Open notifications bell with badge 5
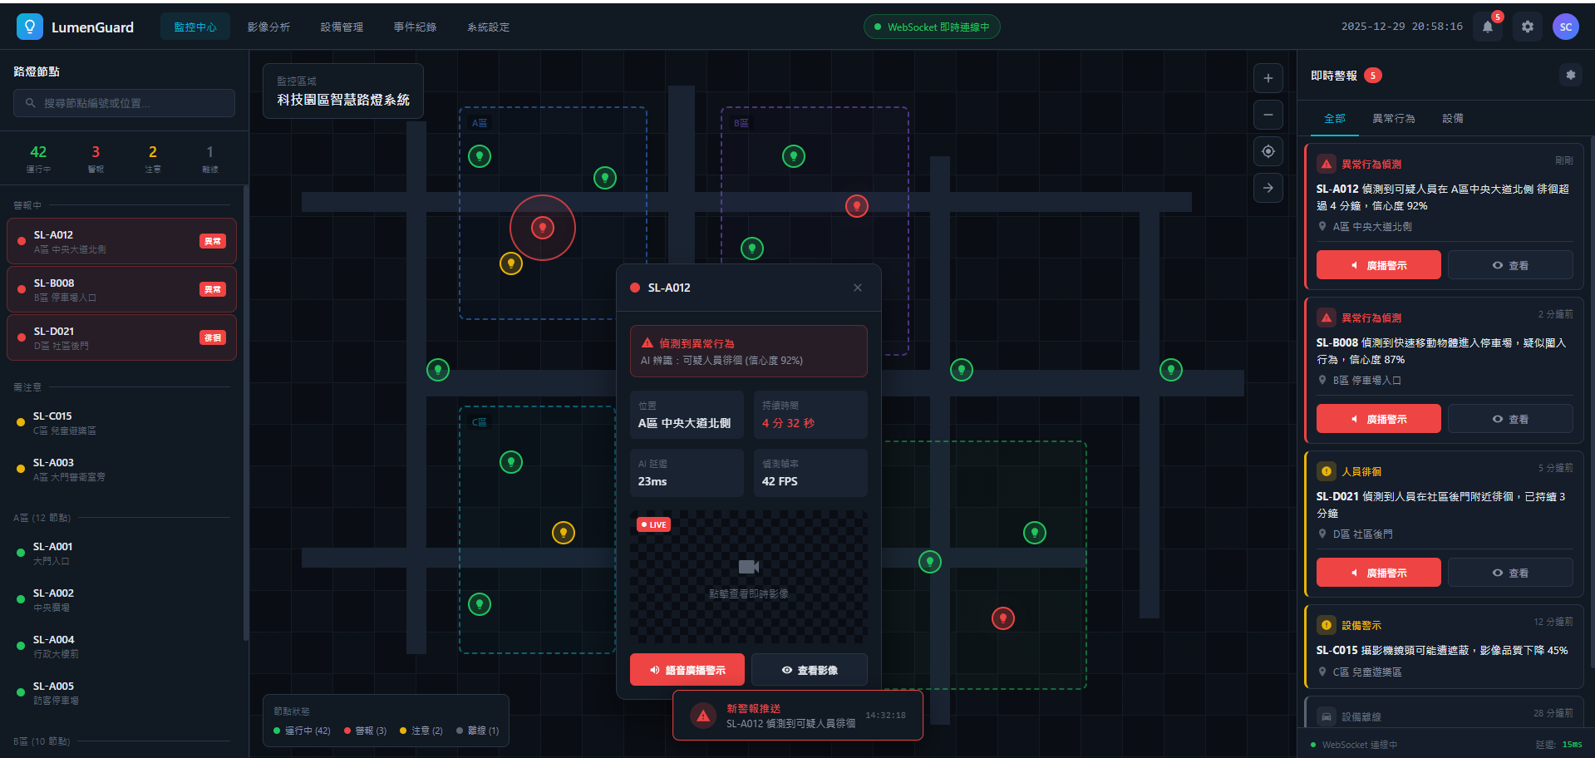This screenshot has height=758, width=1595. click(1487, 27)
